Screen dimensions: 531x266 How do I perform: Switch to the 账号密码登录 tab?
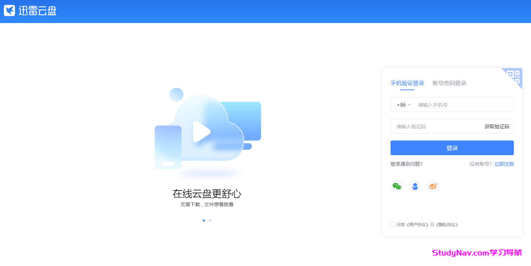[x=449, y=83]
